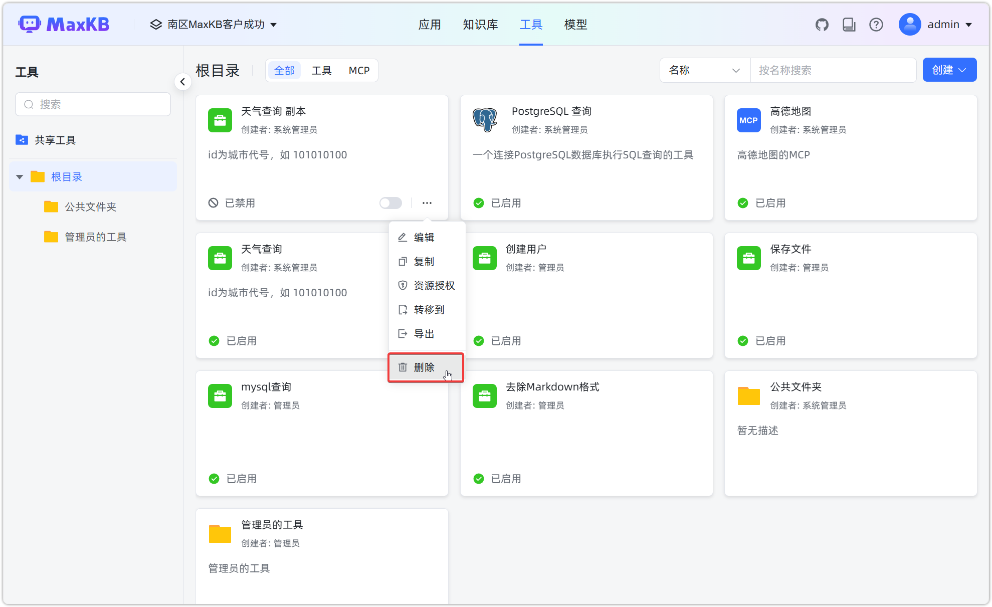Open the GitHub icon link
The image size is (992, 607).
point(822,25)
